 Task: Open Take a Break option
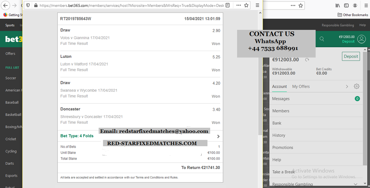tap(316, 172)
